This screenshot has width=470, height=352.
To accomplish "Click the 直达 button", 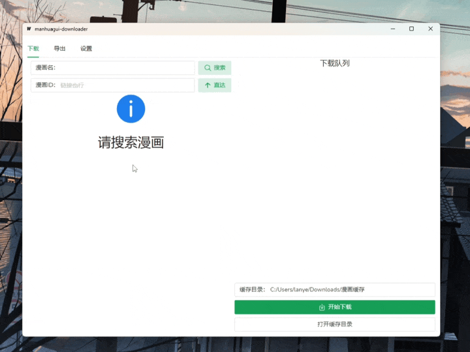I will (215, 85).
